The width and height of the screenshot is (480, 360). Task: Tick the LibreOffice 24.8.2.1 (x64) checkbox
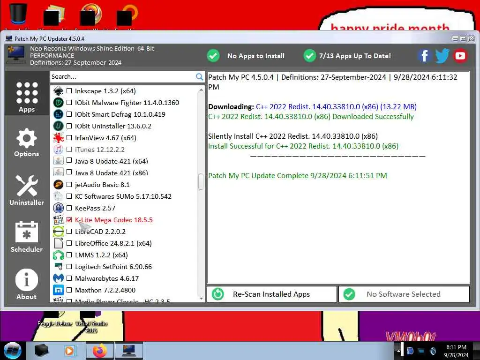69,243
